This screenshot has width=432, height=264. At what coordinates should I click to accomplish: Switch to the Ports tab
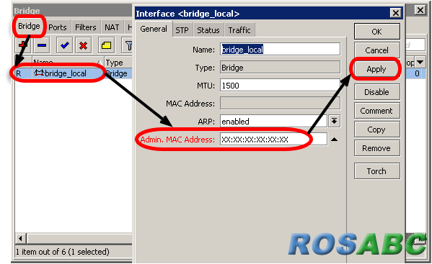point(58,27)
